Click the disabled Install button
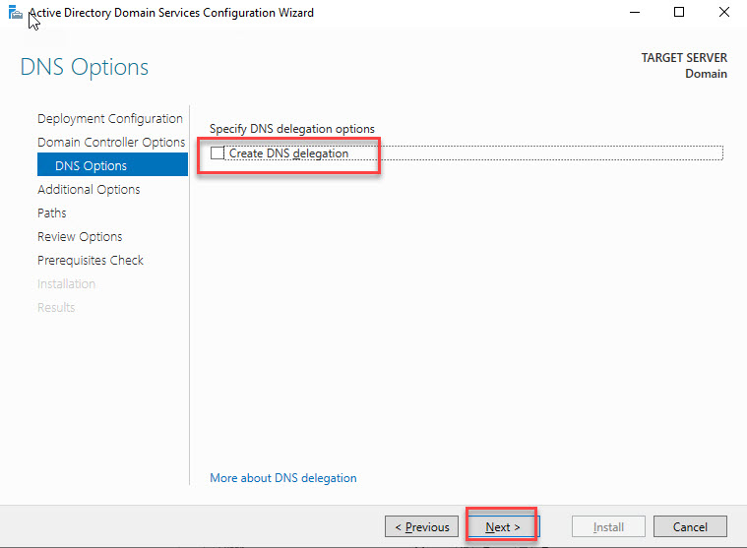747x548 pixels. pos(608,526)
